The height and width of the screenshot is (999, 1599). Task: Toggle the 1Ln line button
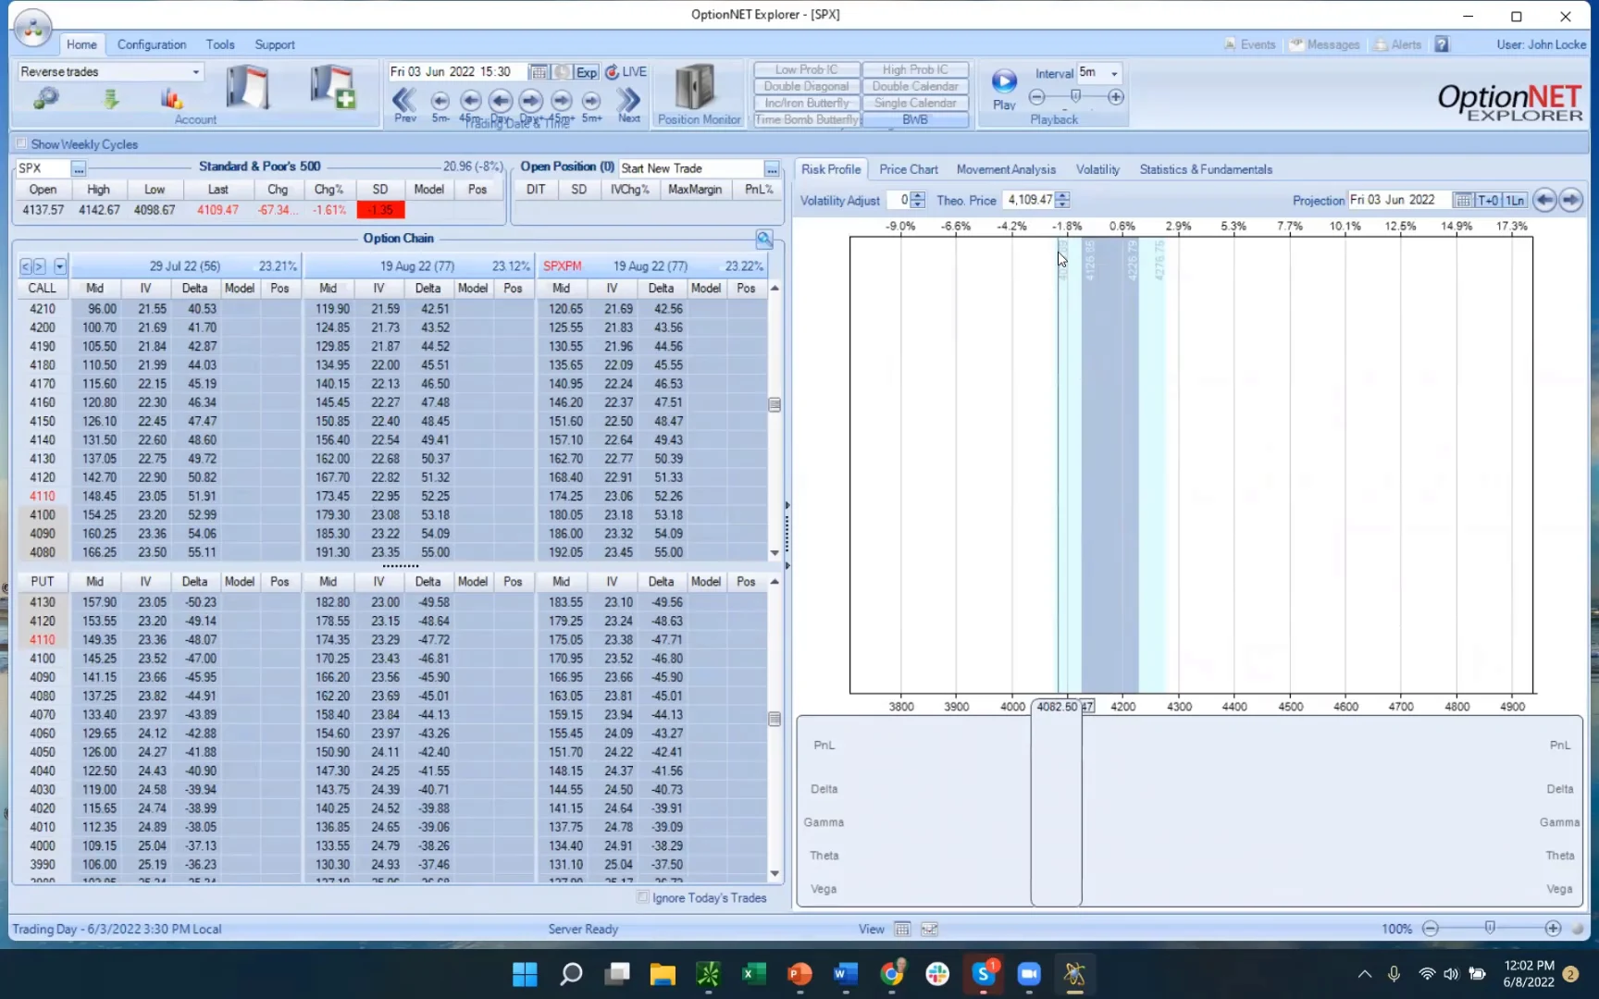tap(1514, 200)
